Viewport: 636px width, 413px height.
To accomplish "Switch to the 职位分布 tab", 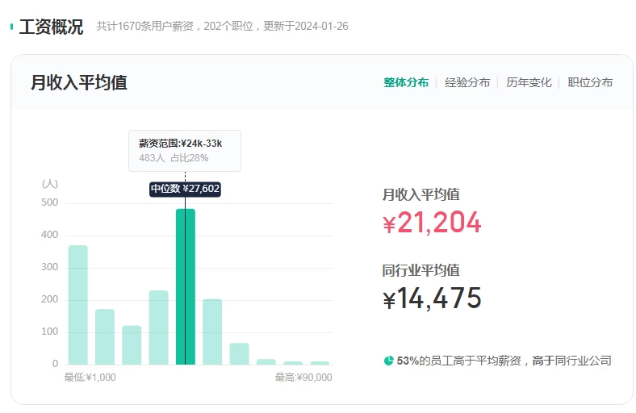I will tap(590, 82).
